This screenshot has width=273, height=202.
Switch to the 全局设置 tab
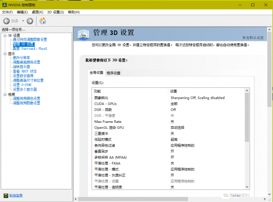[96, 73]
